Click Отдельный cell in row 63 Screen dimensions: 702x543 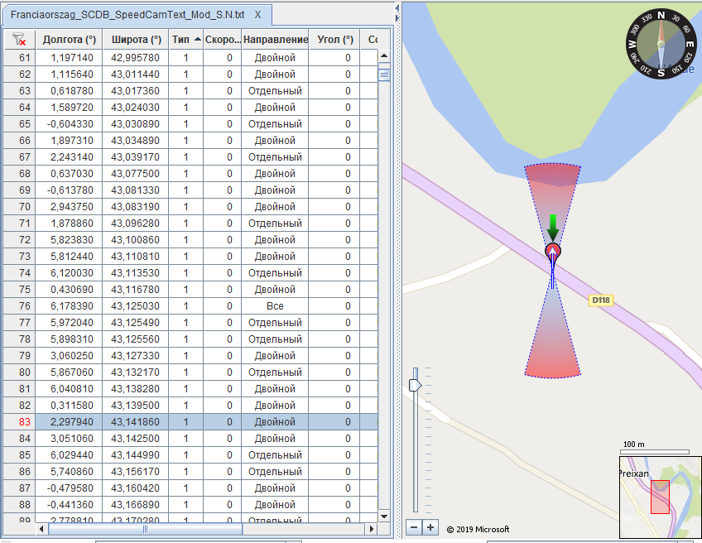[x=275, y=91]
